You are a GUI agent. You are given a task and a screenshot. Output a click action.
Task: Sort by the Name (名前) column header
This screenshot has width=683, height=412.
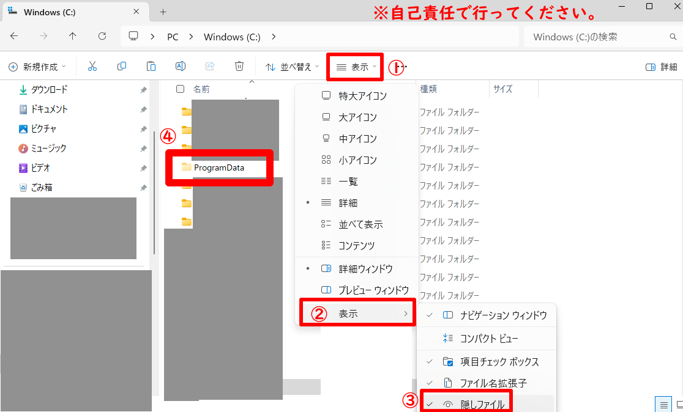tap(201, 89)
